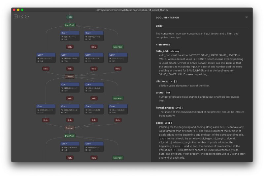Select the first Concat node

(x=70, y=77)
